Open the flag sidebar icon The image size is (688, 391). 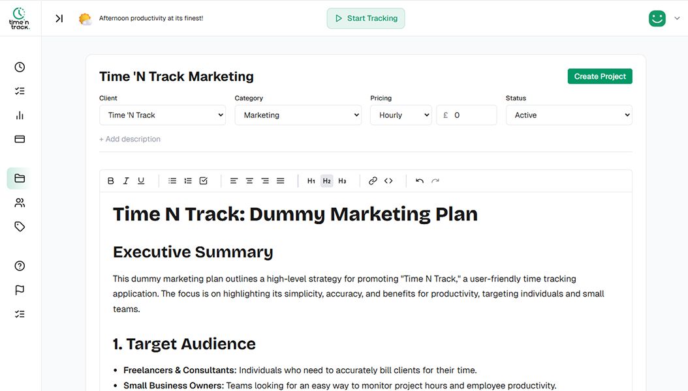click(20, 290)
